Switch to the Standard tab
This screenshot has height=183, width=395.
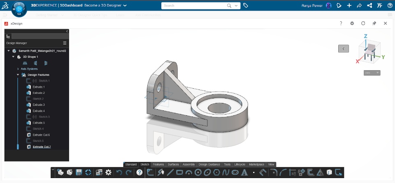coord(131,165)
